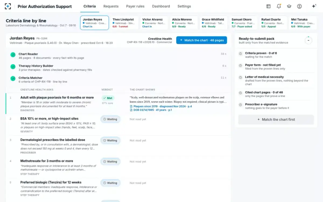Viewport: 323px width, 202px height.
Task: Click the 'Adult with plaque psoriasis' criterion title
Action: tap(57, 97)
